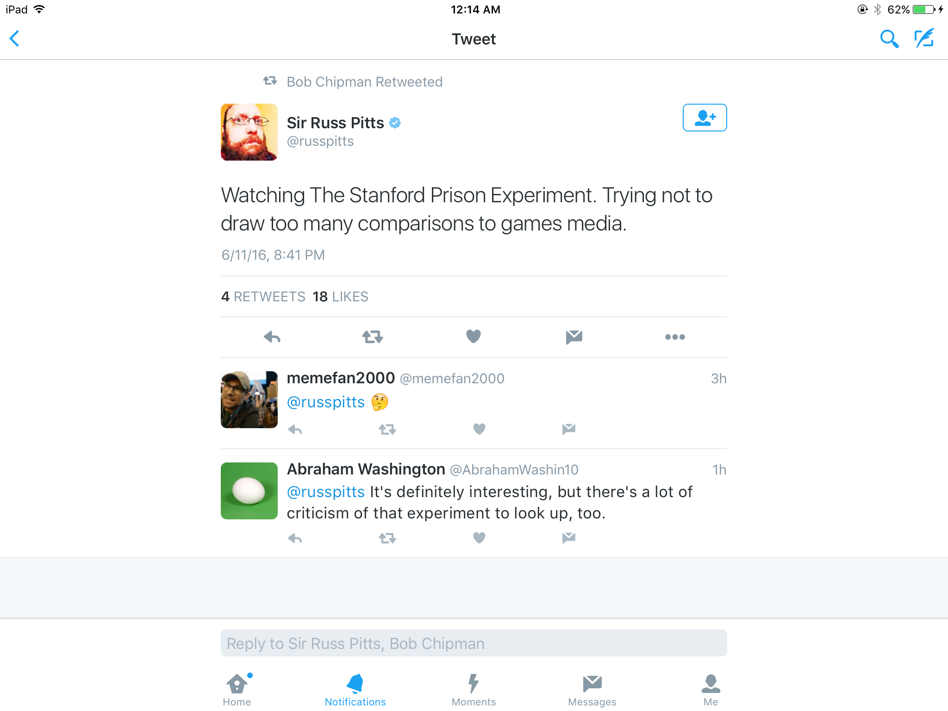Focus the Reply to Sir Russ Pitts field
The image size is (948, 711).
pyautogui.click(x=474, y=643)
